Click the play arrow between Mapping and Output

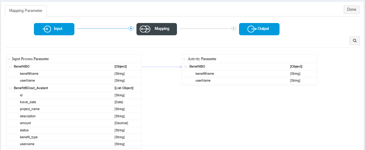coord(234,28)
